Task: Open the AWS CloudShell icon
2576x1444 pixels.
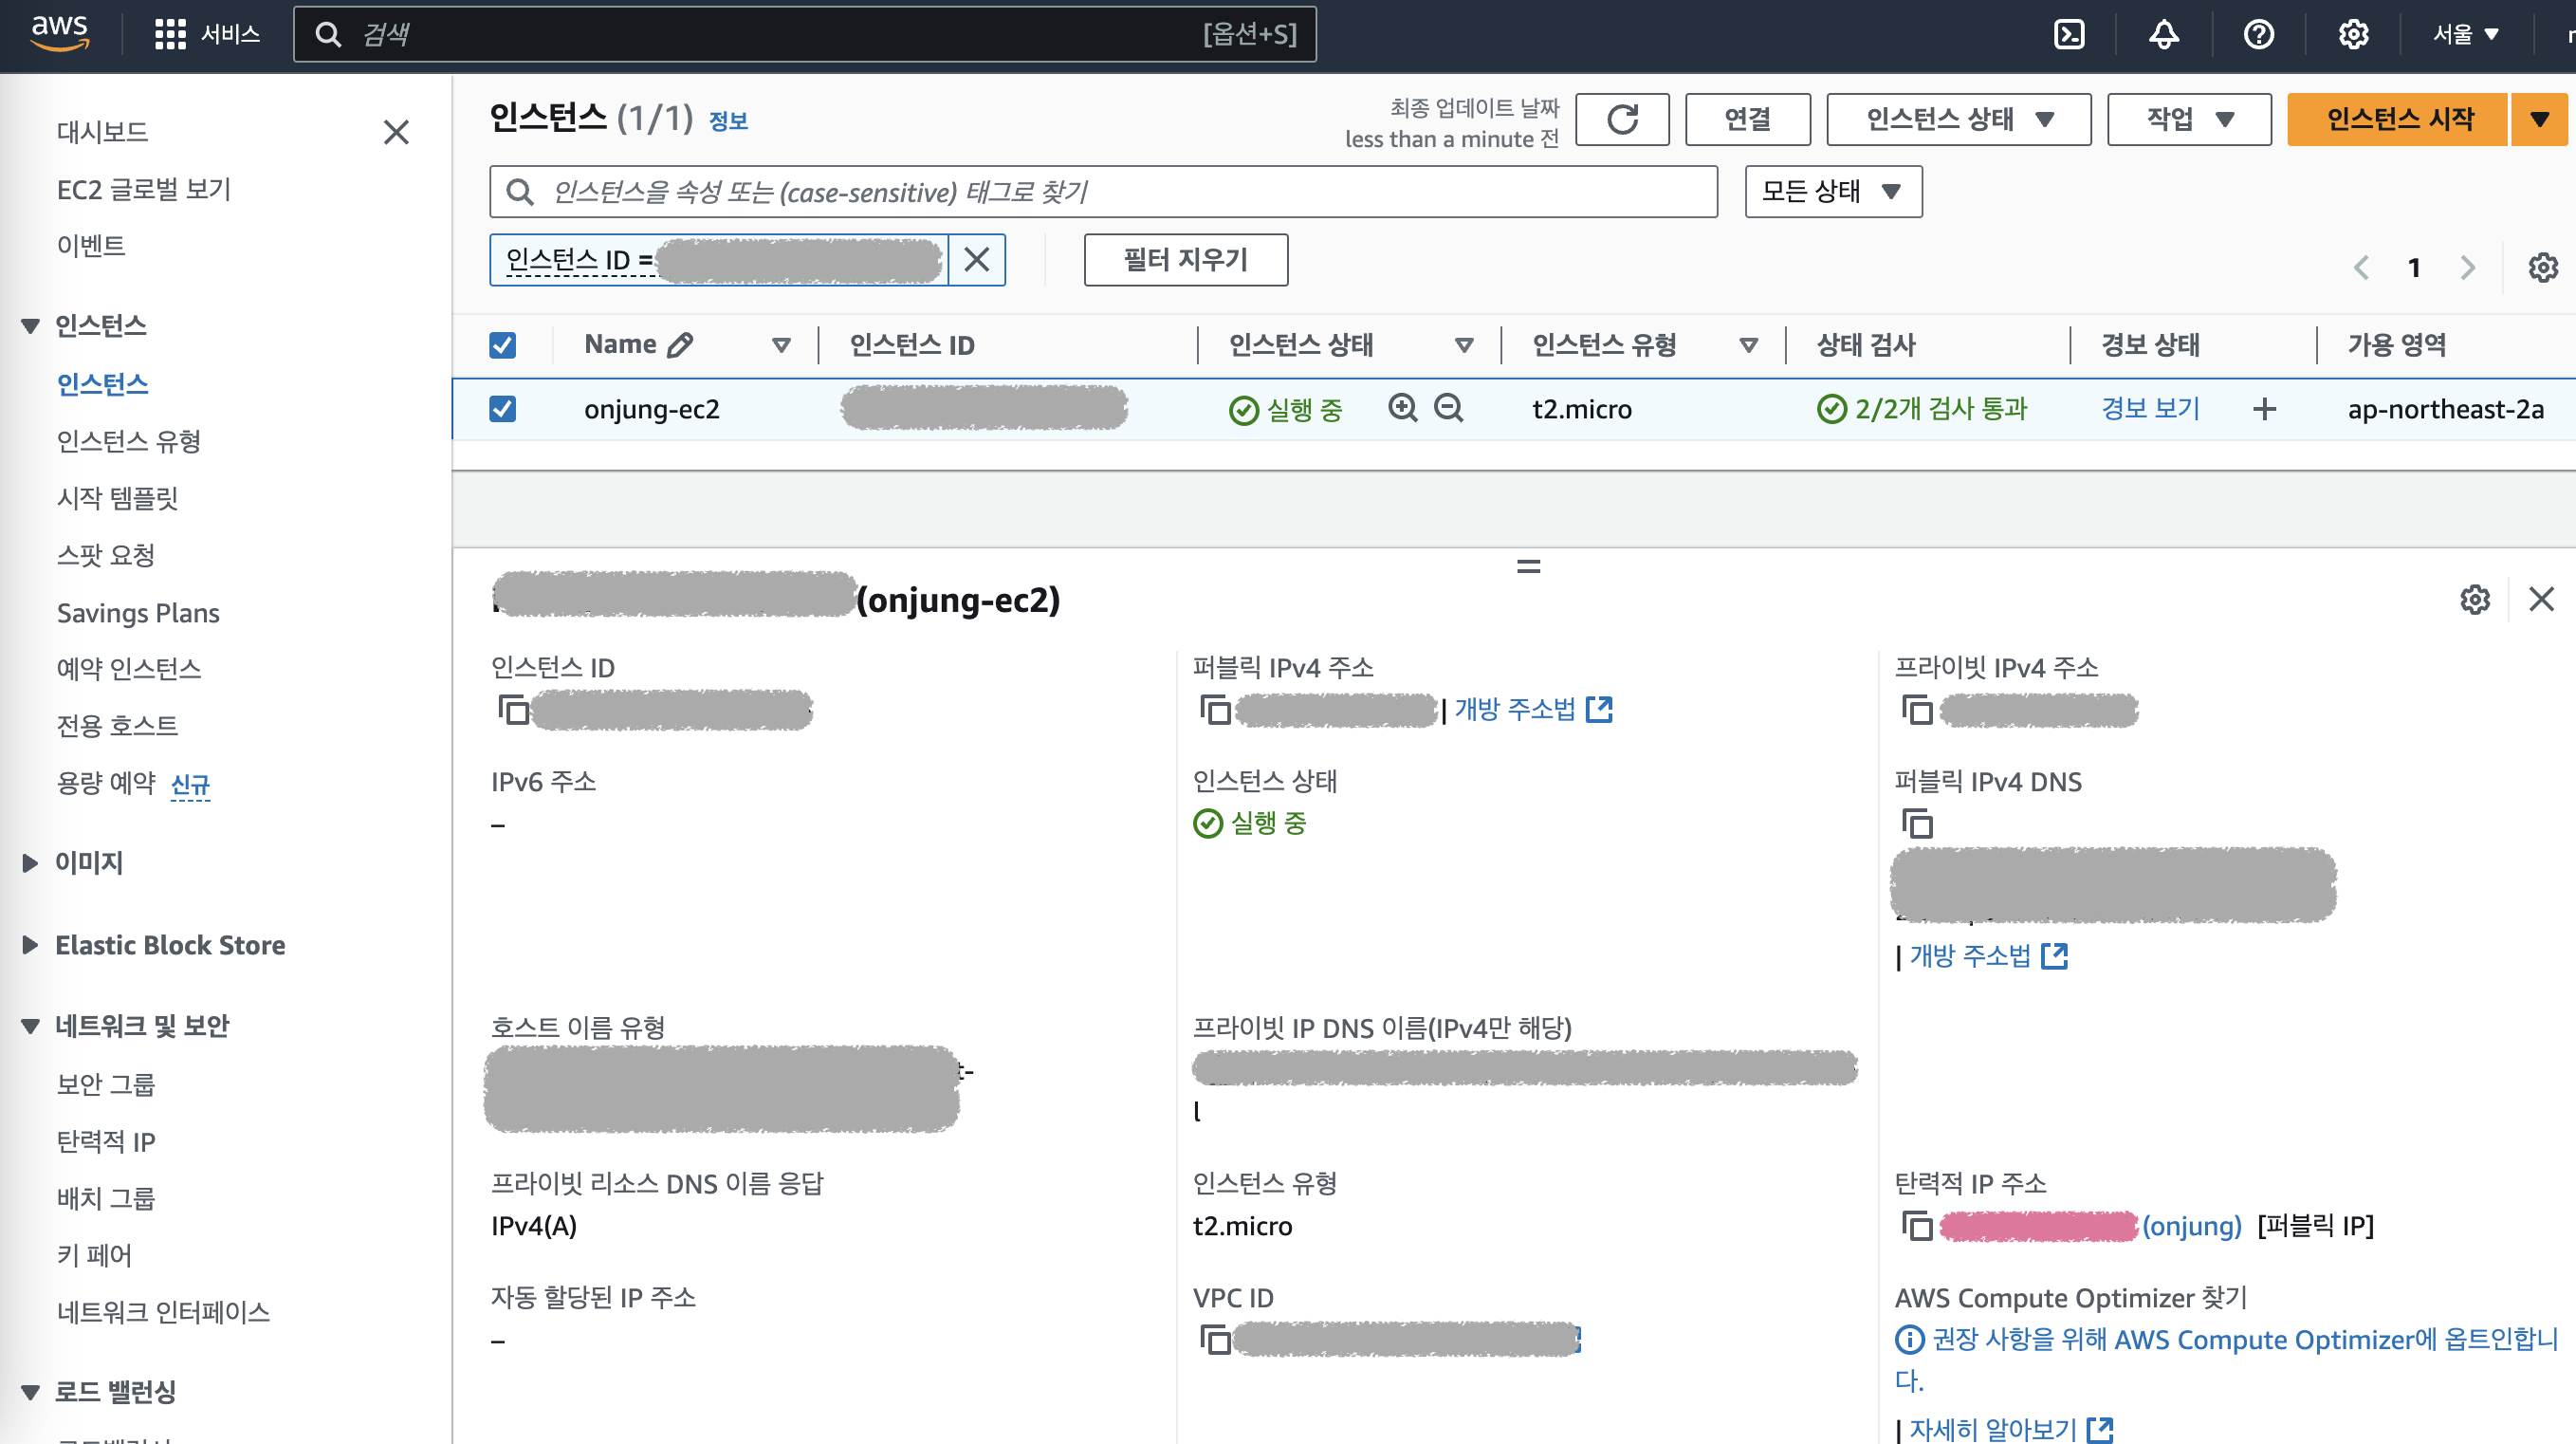Action: [2068, 34]
